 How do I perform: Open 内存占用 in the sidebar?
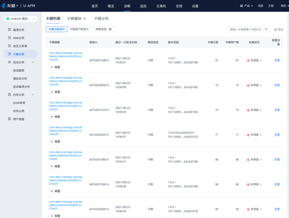[x=18, y=111]
